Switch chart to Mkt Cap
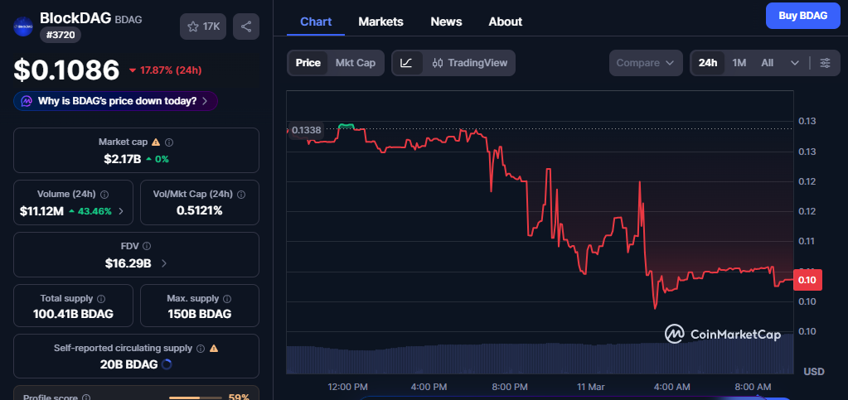The height and width of the screenshot is (400, 848). click(x=356, y=63)
